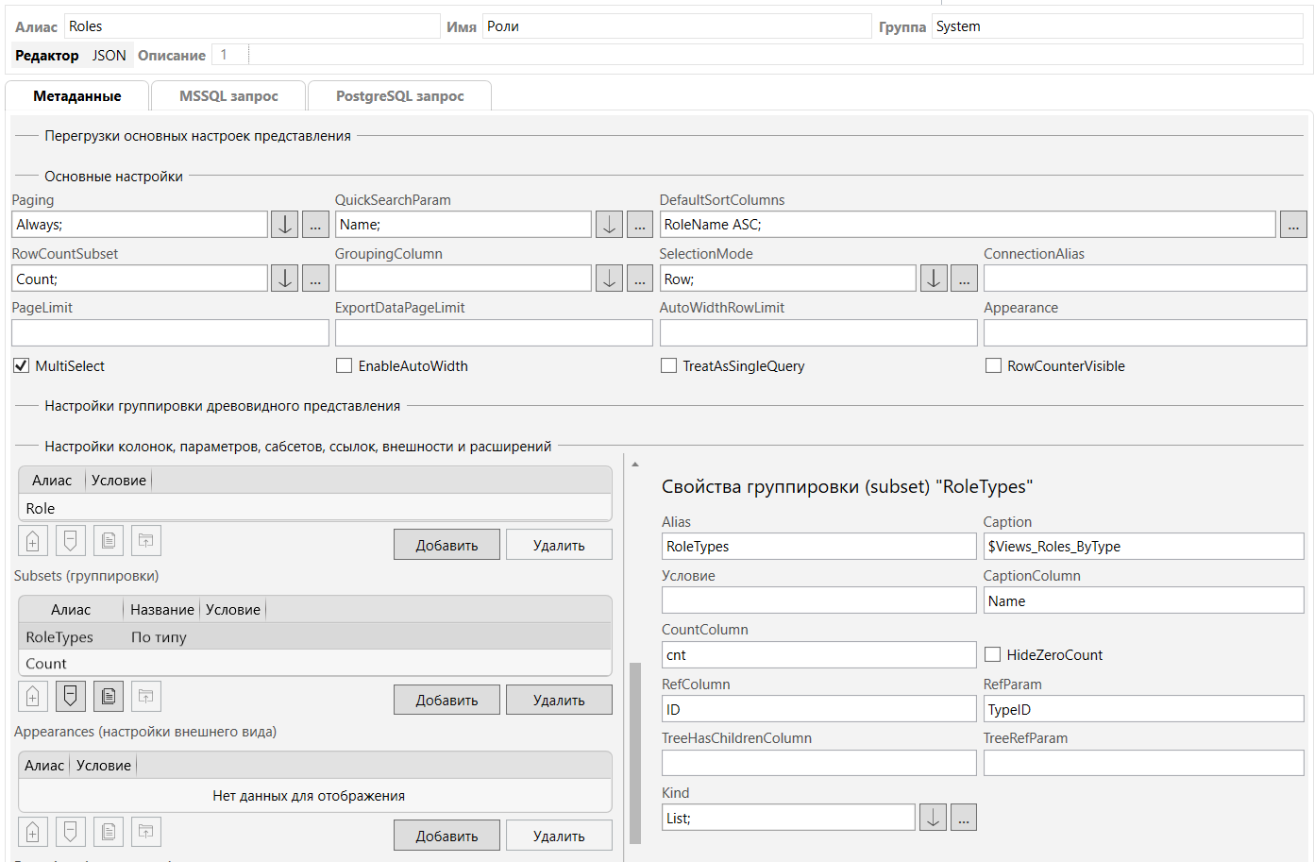Click the copy document icon under the Subsets list
1314x862 pixels.
[x=109, y=697]
